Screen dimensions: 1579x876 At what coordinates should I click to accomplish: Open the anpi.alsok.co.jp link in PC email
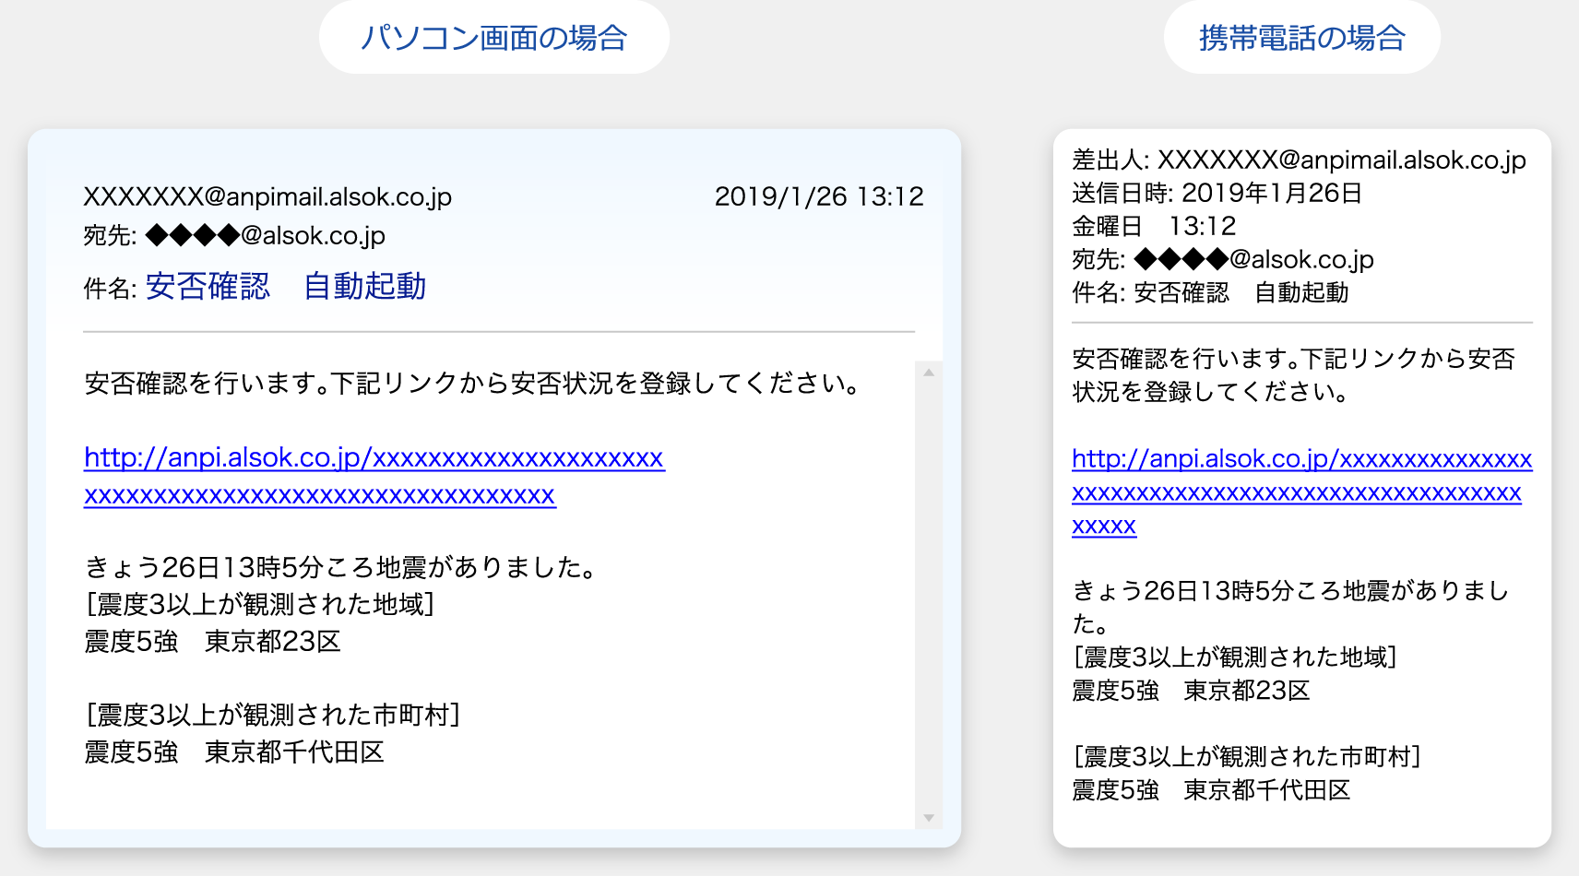click(374, 458)
